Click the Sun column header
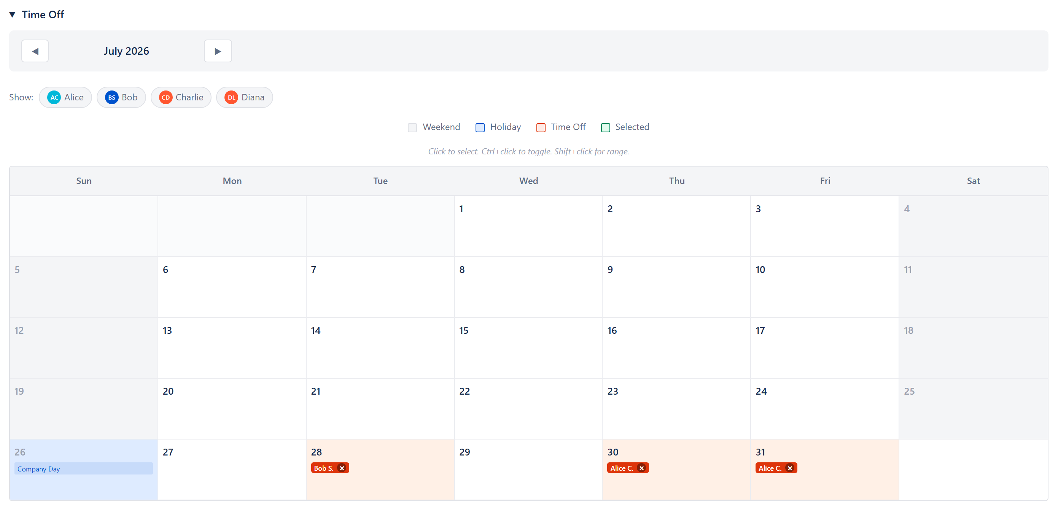Screen dimensions: 1050x511 click(84, 181)
